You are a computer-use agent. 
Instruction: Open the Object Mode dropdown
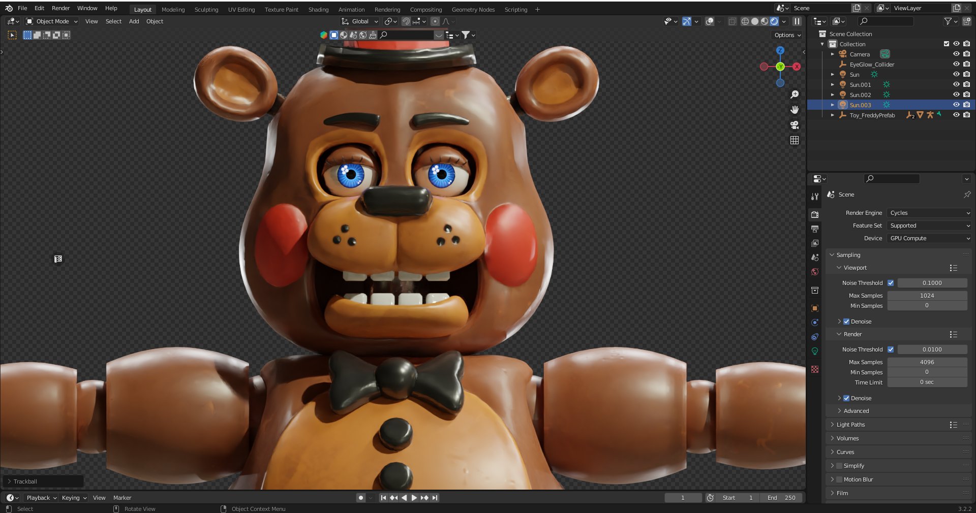point(52,21)
